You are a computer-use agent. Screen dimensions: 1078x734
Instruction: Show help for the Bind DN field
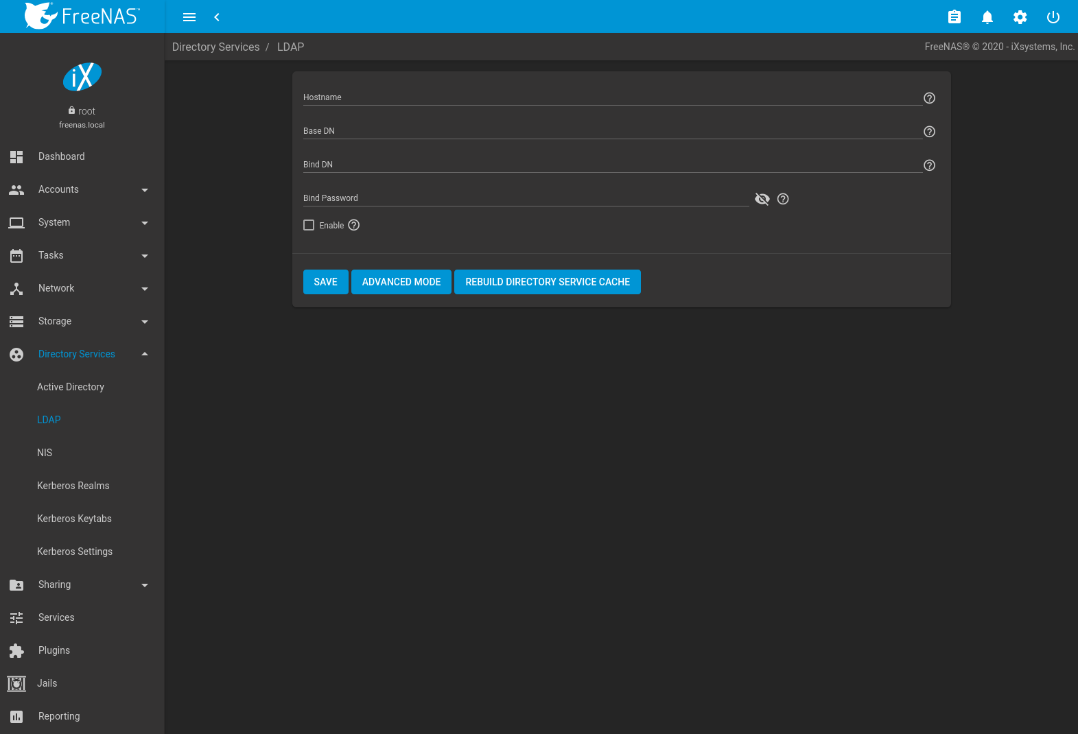[929, 165]
